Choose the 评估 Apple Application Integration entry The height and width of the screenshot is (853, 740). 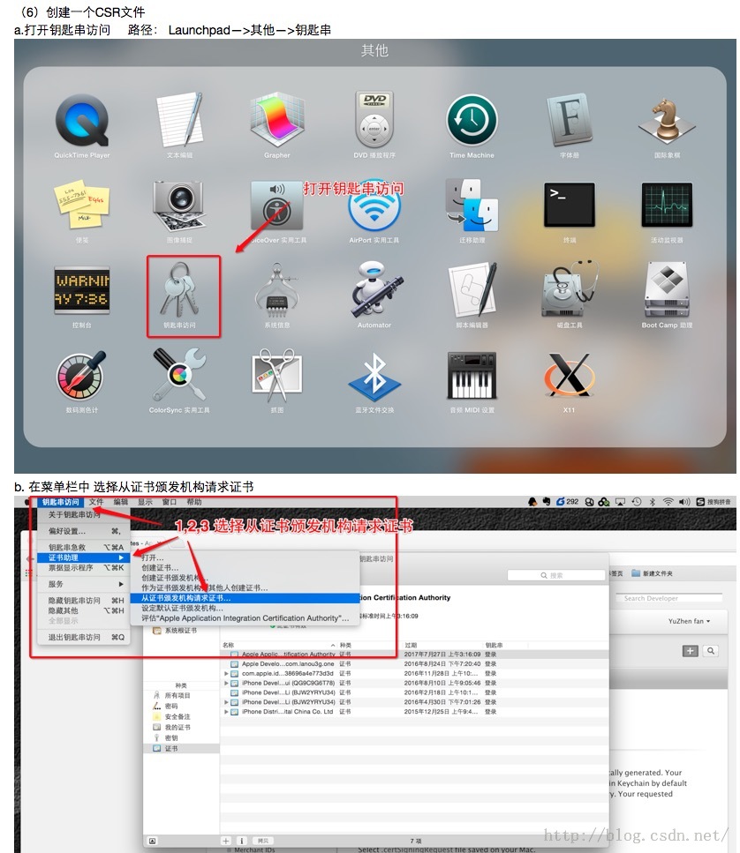(245, 618)
